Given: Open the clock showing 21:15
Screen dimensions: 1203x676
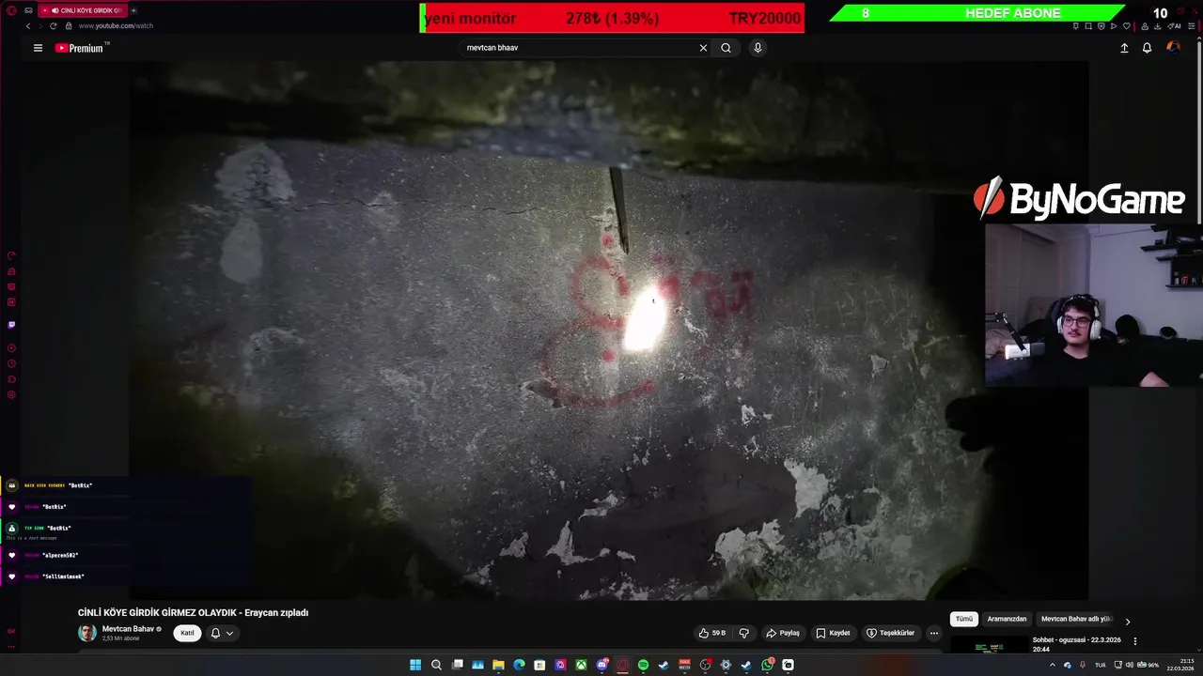Looking at the screenshot, I should coord(1180,665).
